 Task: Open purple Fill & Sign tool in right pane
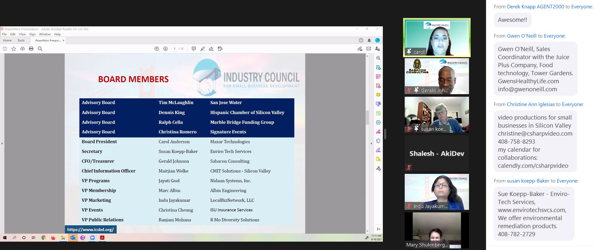coord(378,150)
